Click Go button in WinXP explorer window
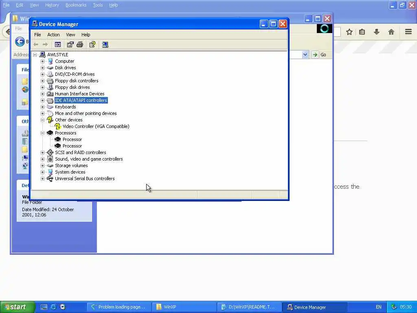 click(x=319, y=55)
